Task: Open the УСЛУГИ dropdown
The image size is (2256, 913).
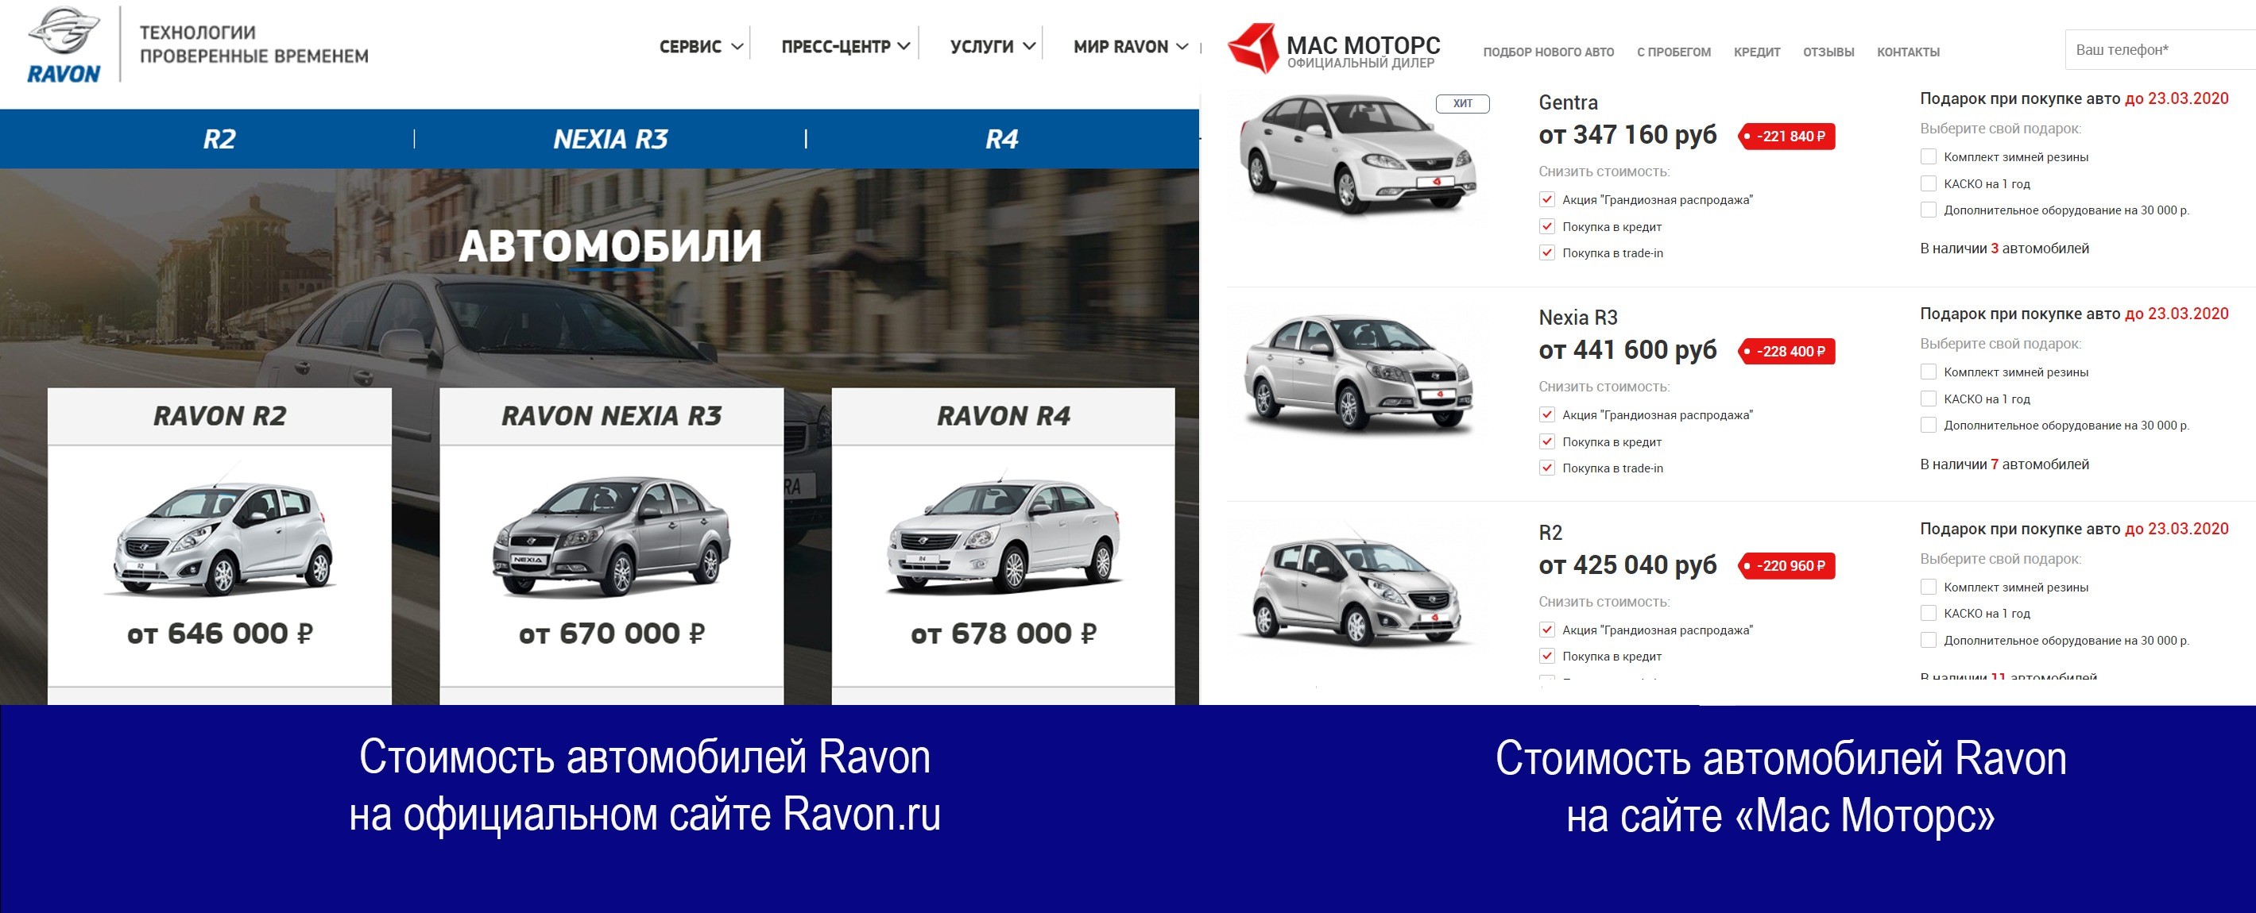Action: pos(983,45)
